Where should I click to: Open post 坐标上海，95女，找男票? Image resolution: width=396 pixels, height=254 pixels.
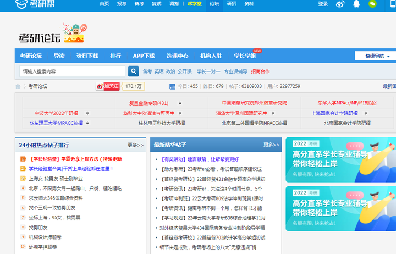(x=54, y=217)
